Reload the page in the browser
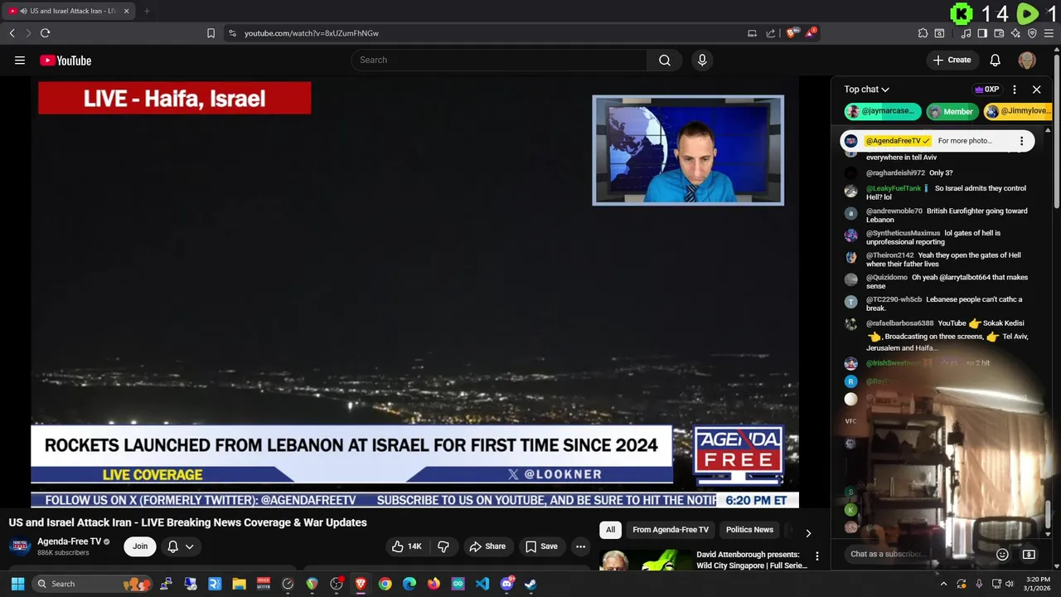 45,33
